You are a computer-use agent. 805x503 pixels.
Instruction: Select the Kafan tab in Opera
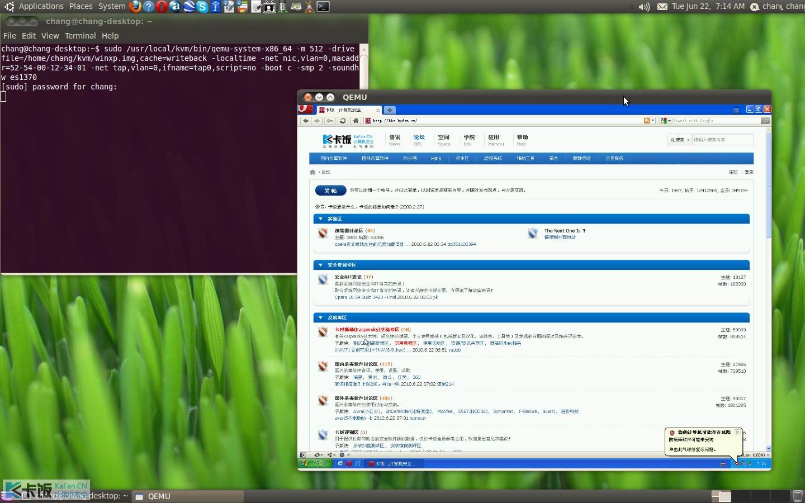349,110
